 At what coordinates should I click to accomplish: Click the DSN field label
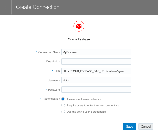(x=57, y=71)
